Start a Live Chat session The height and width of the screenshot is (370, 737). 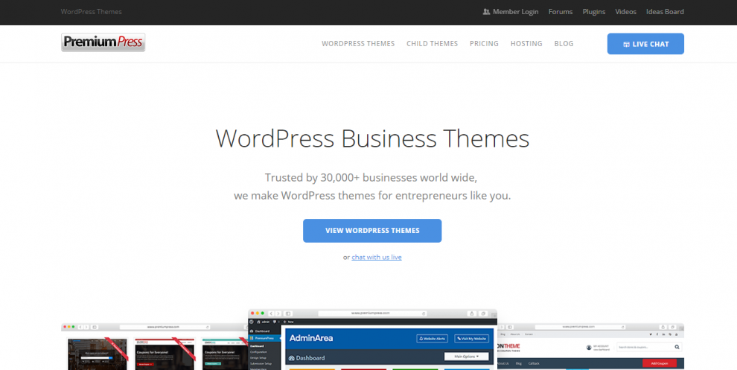click(x=645, y=44)
